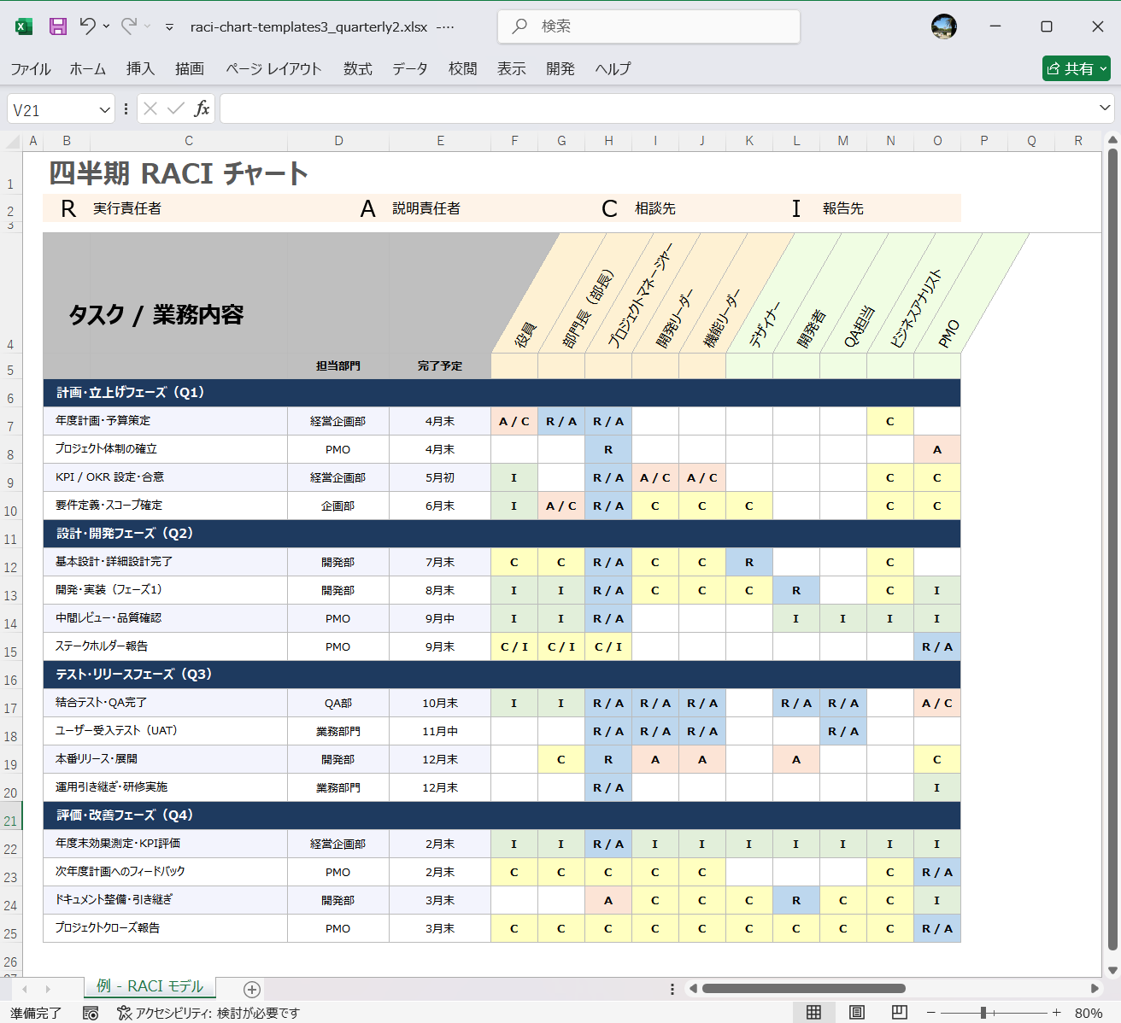The height and width of the screenshot is (1023, 1121).
Task: Switch to the ページ レイアウト tab
Action: (273, 69)
